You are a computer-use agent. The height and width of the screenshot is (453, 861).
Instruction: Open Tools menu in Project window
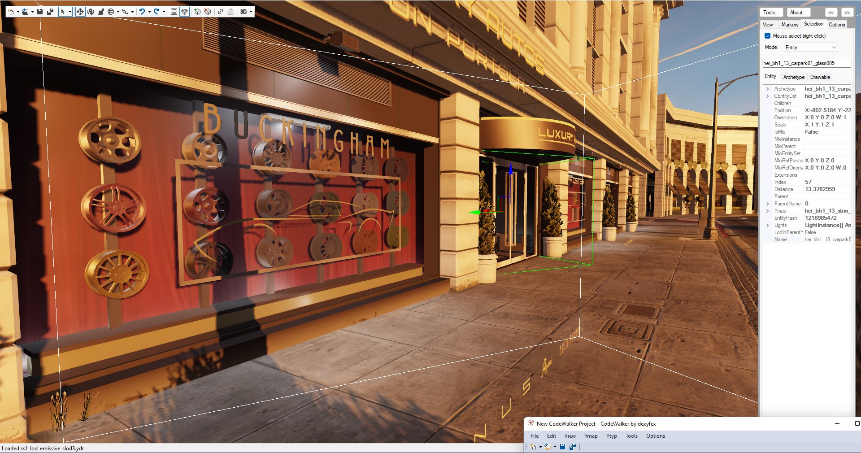point(631,436)
